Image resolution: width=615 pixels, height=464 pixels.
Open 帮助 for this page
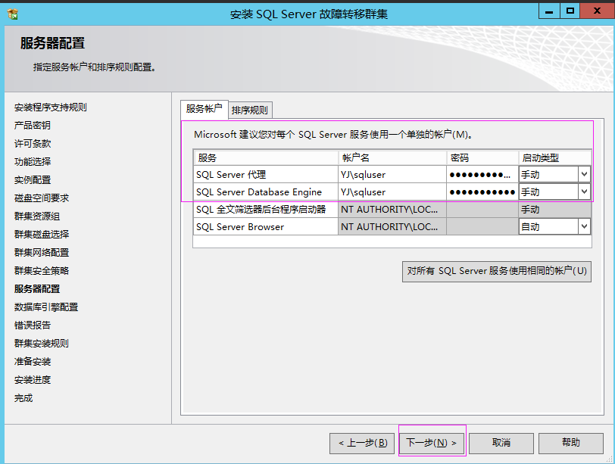pyautogui.click(x=571, y=443)
